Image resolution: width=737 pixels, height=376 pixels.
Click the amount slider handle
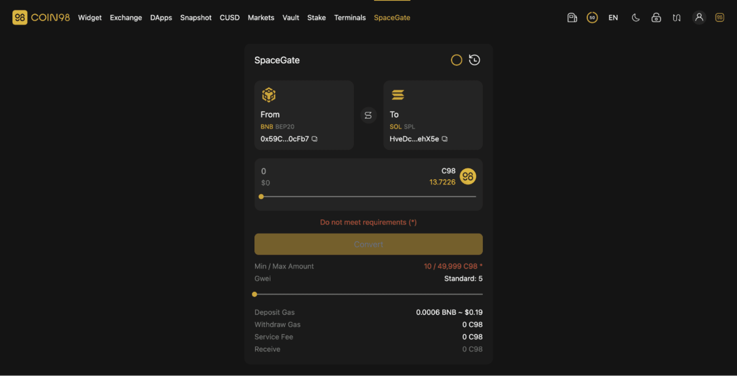coord(261,197)
